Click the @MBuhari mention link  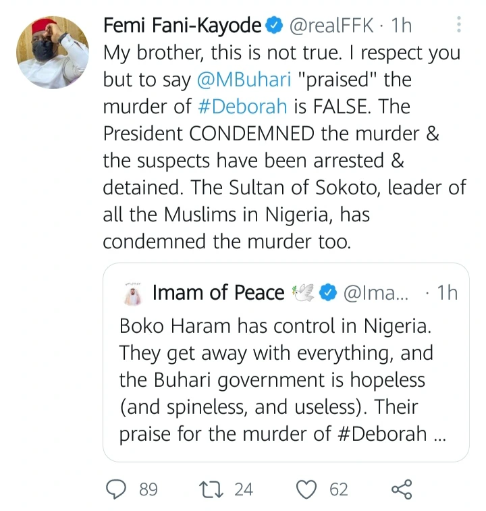[x=244, y=79]
